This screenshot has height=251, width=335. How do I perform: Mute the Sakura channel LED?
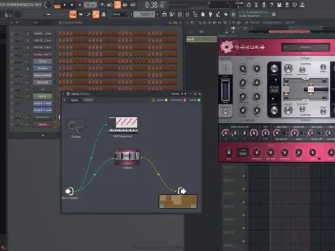(12, 124)
